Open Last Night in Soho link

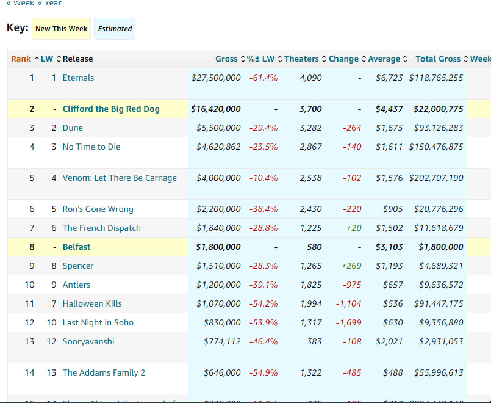click(98, 322)
